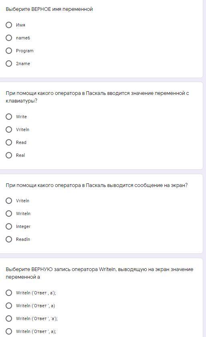Pick the 'Real' answer option

pos(9,155)
